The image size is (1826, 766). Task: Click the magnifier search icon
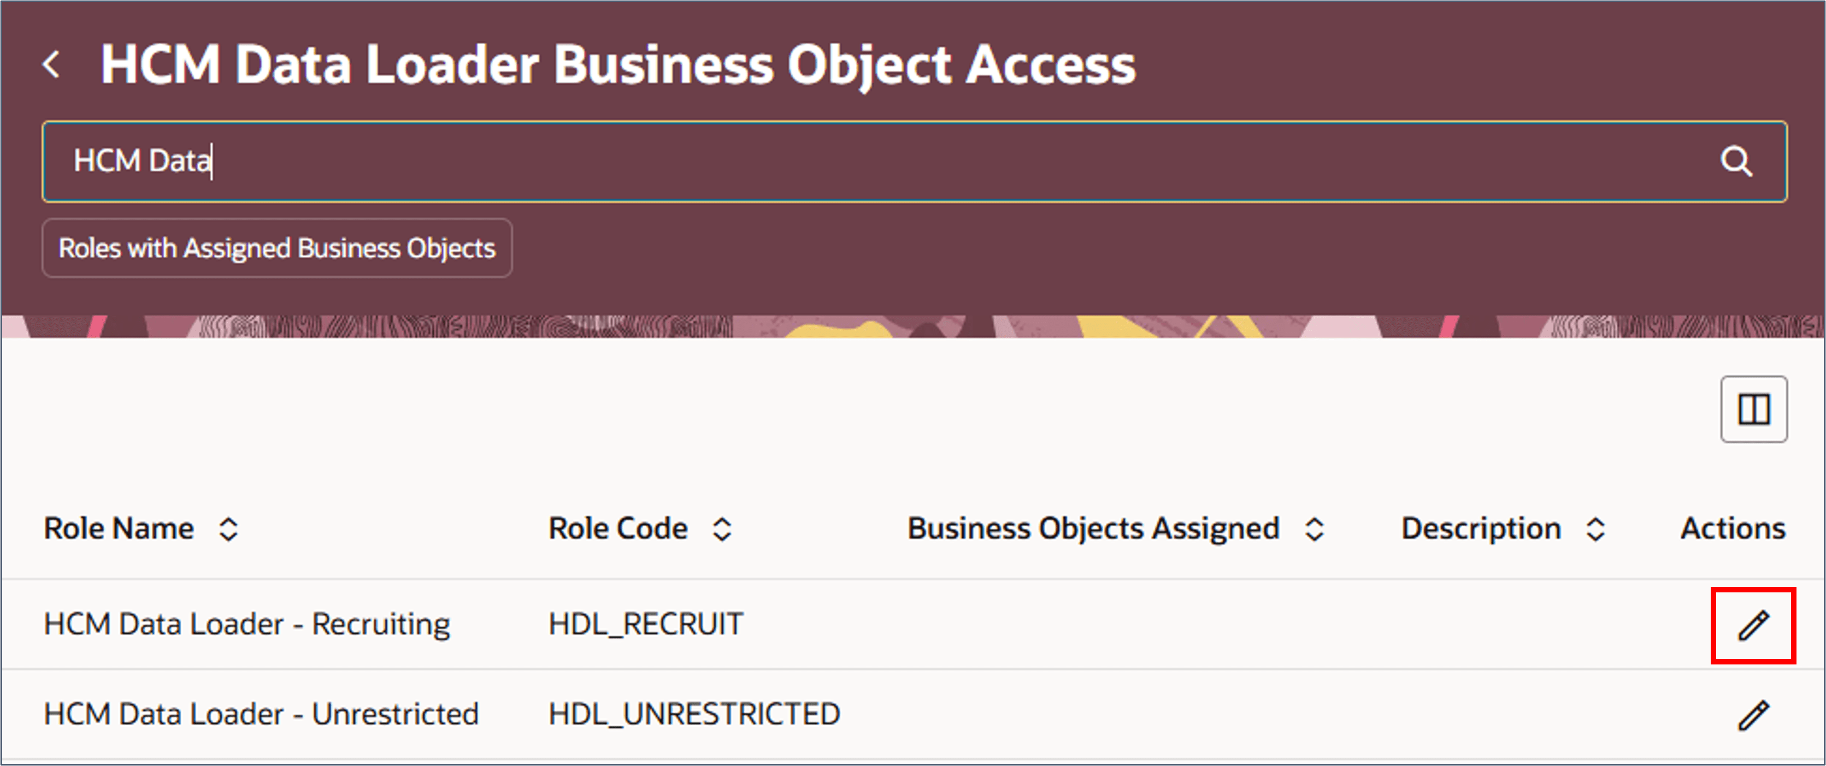pos(1736,162)
